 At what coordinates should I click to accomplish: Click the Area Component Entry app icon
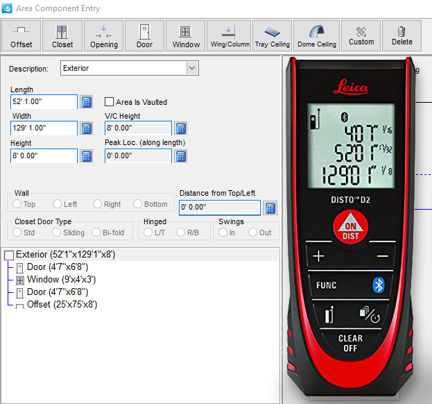[x=7, y=8]
